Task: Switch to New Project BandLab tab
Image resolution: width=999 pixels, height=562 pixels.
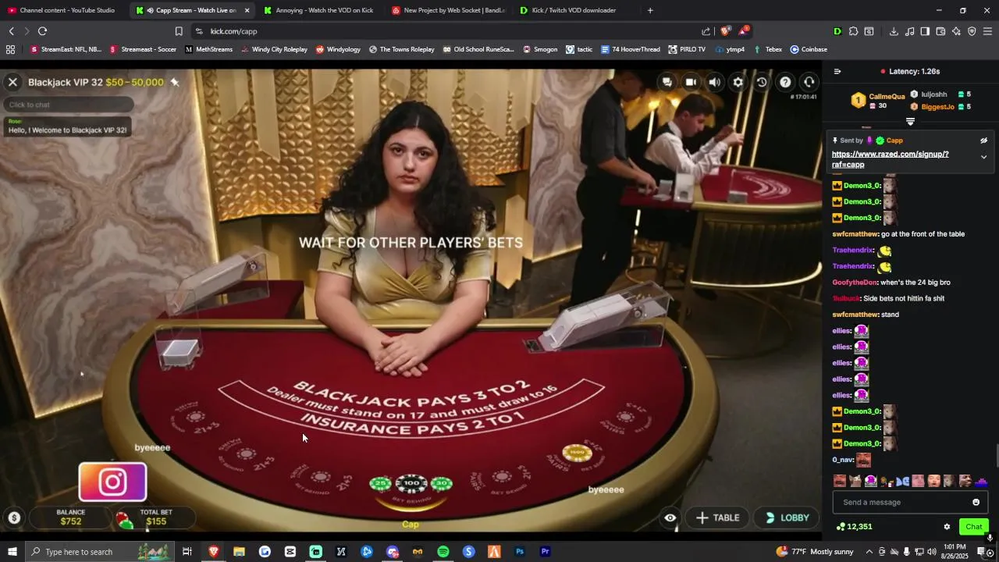Action: coord(448,10)
